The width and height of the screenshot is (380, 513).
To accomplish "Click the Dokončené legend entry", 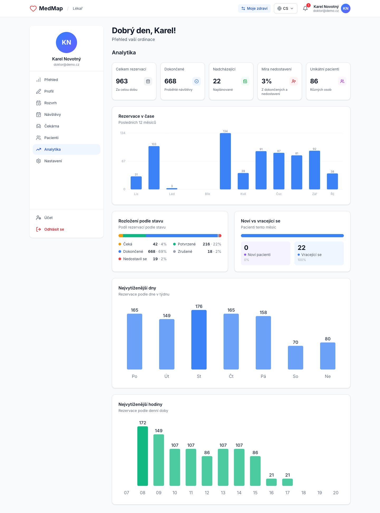I will 142,251.
